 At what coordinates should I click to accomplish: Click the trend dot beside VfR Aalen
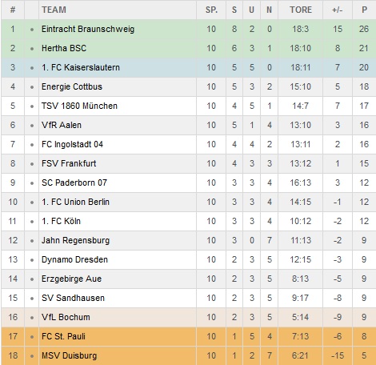click(x=32, y=126)
